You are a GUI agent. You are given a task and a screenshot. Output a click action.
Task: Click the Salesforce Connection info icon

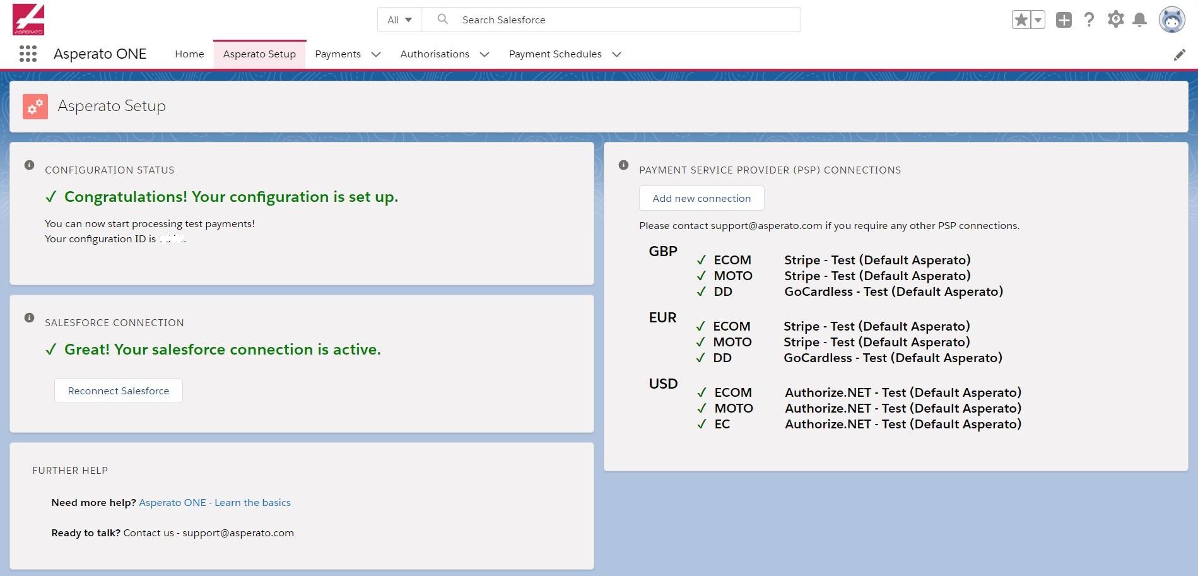29,318
